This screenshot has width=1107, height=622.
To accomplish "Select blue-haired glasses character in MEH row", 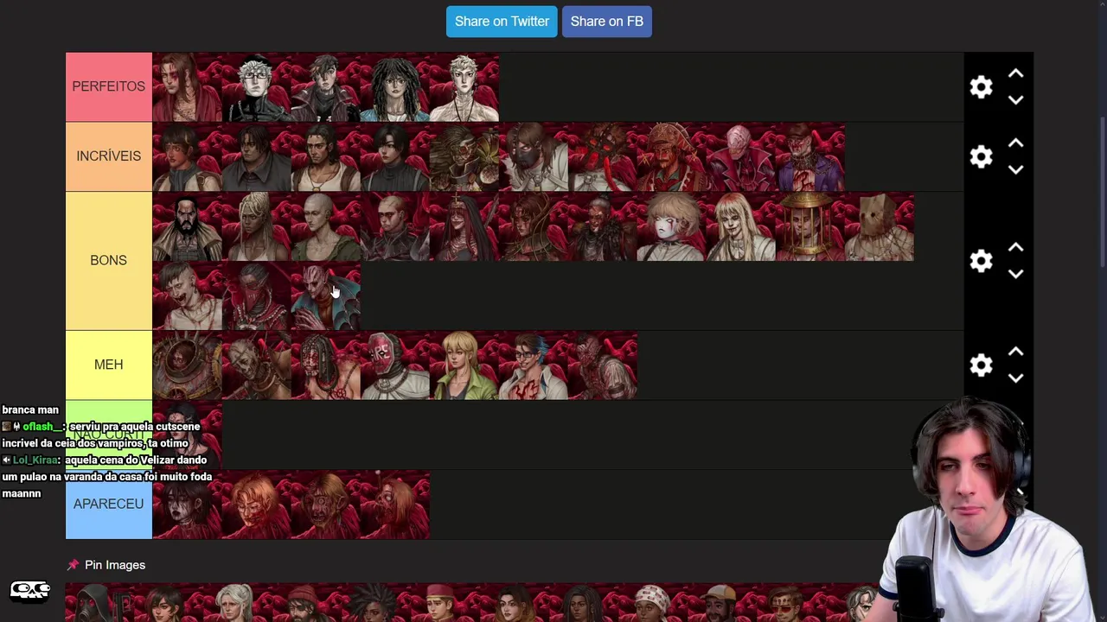I will point(534,365).
